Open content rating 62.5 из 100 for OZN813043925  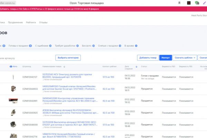tap(109, 113)
